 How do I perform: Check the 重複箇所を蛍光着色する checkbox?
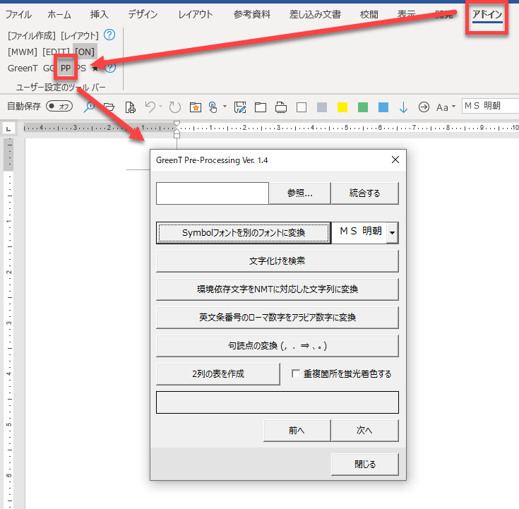coord(296,373)
